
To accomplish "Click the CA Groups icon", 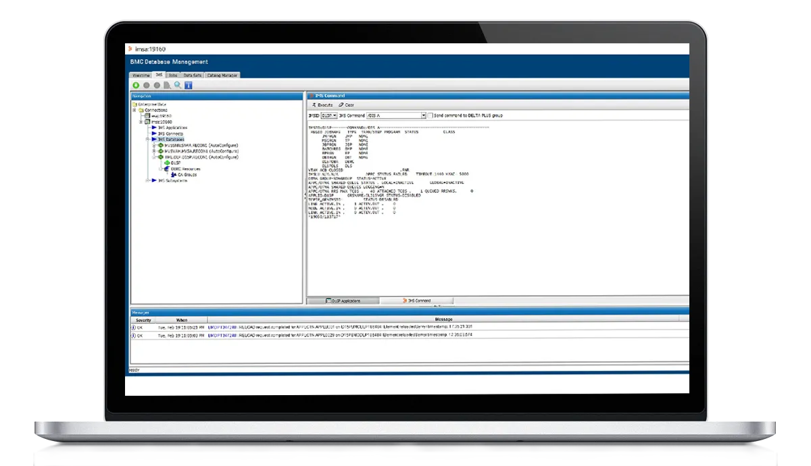I will coord(174,174).
